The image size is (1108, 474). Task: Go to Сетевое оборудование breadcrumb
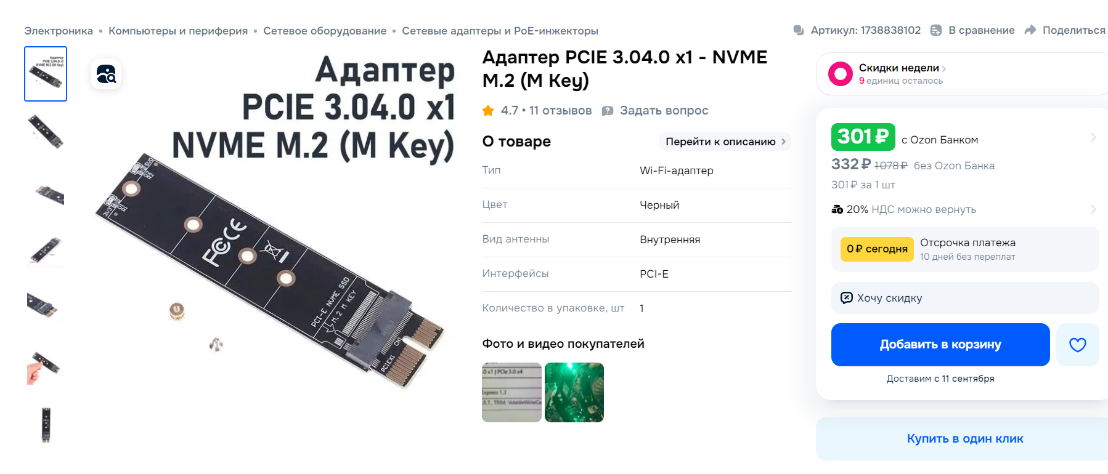[325, 31]
